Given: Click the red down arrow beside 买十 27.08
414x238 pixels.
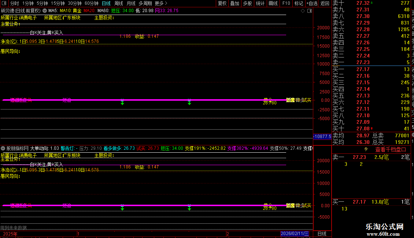Looking at the screenshot, I should pyautogui.click(x=372, y=129).
